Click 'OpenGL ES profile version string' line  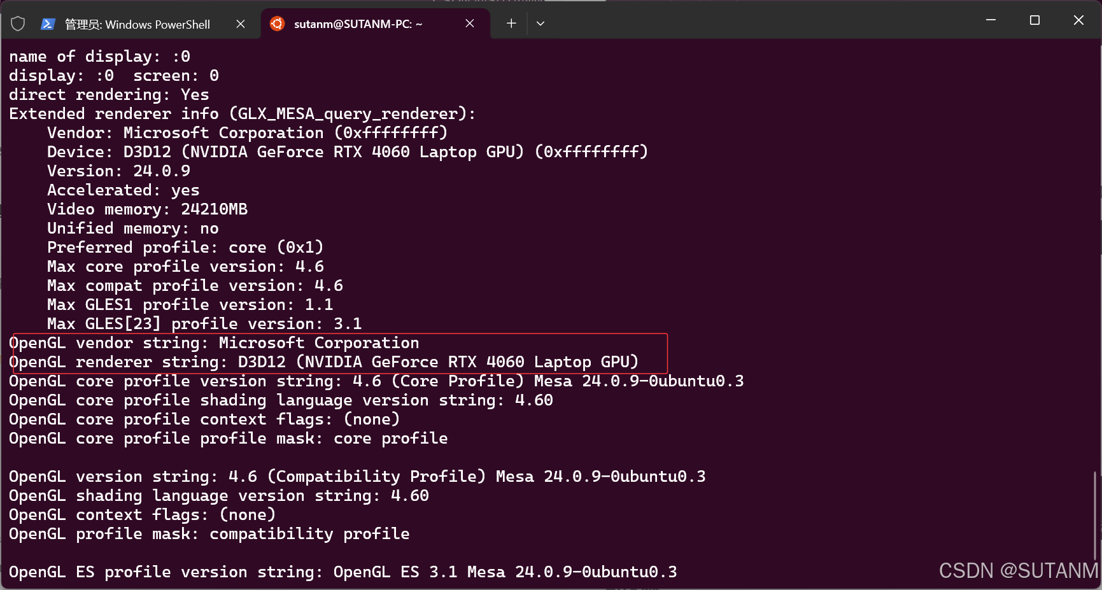(x=343, y=572)
